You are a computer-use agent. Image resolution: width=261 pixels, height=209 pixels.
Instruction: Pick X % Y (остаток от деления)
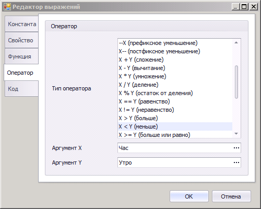tap(175, 93)
